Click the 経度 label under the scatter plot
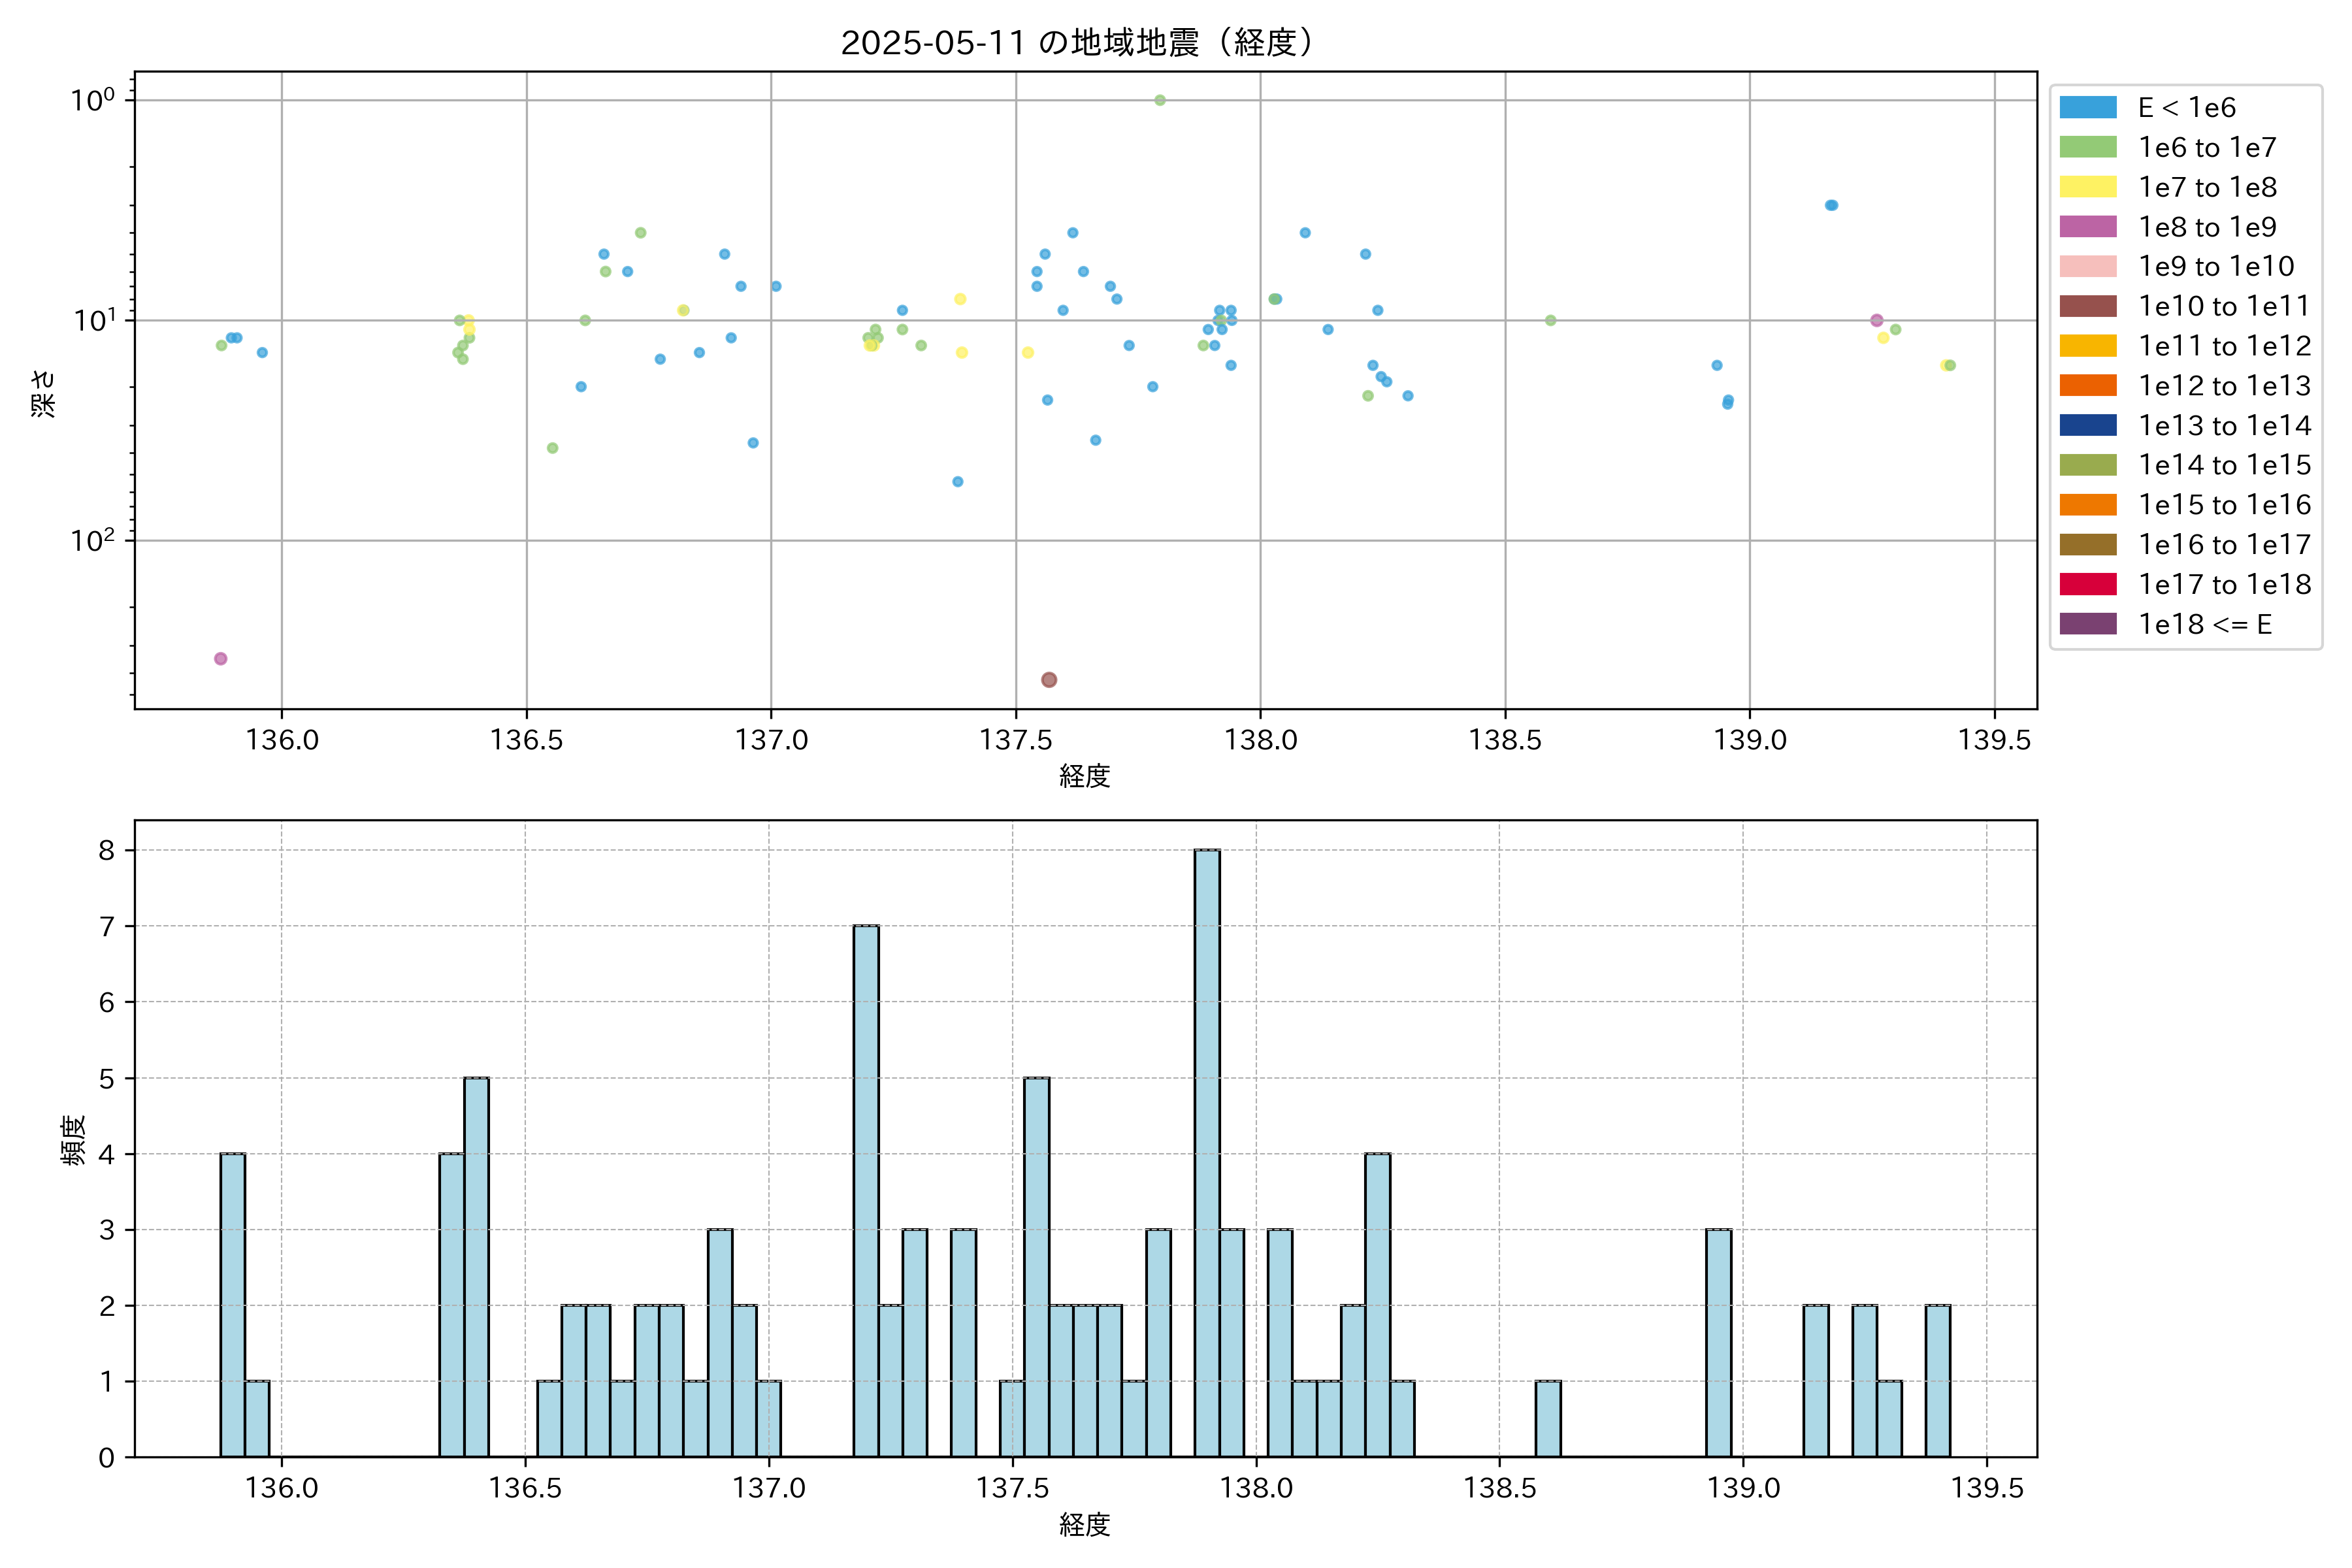Viewport: 2352px width, 1568px height. [1085, 776]
